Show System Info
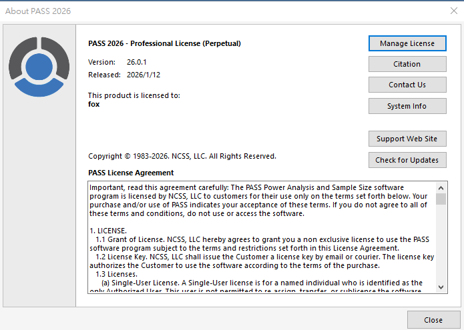Screen dimensions: 464x330 [x=407, y=106]
